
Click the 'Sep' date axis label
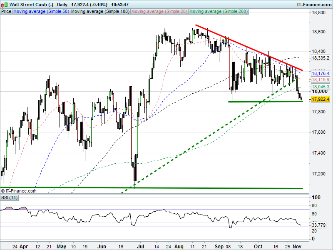219,247
